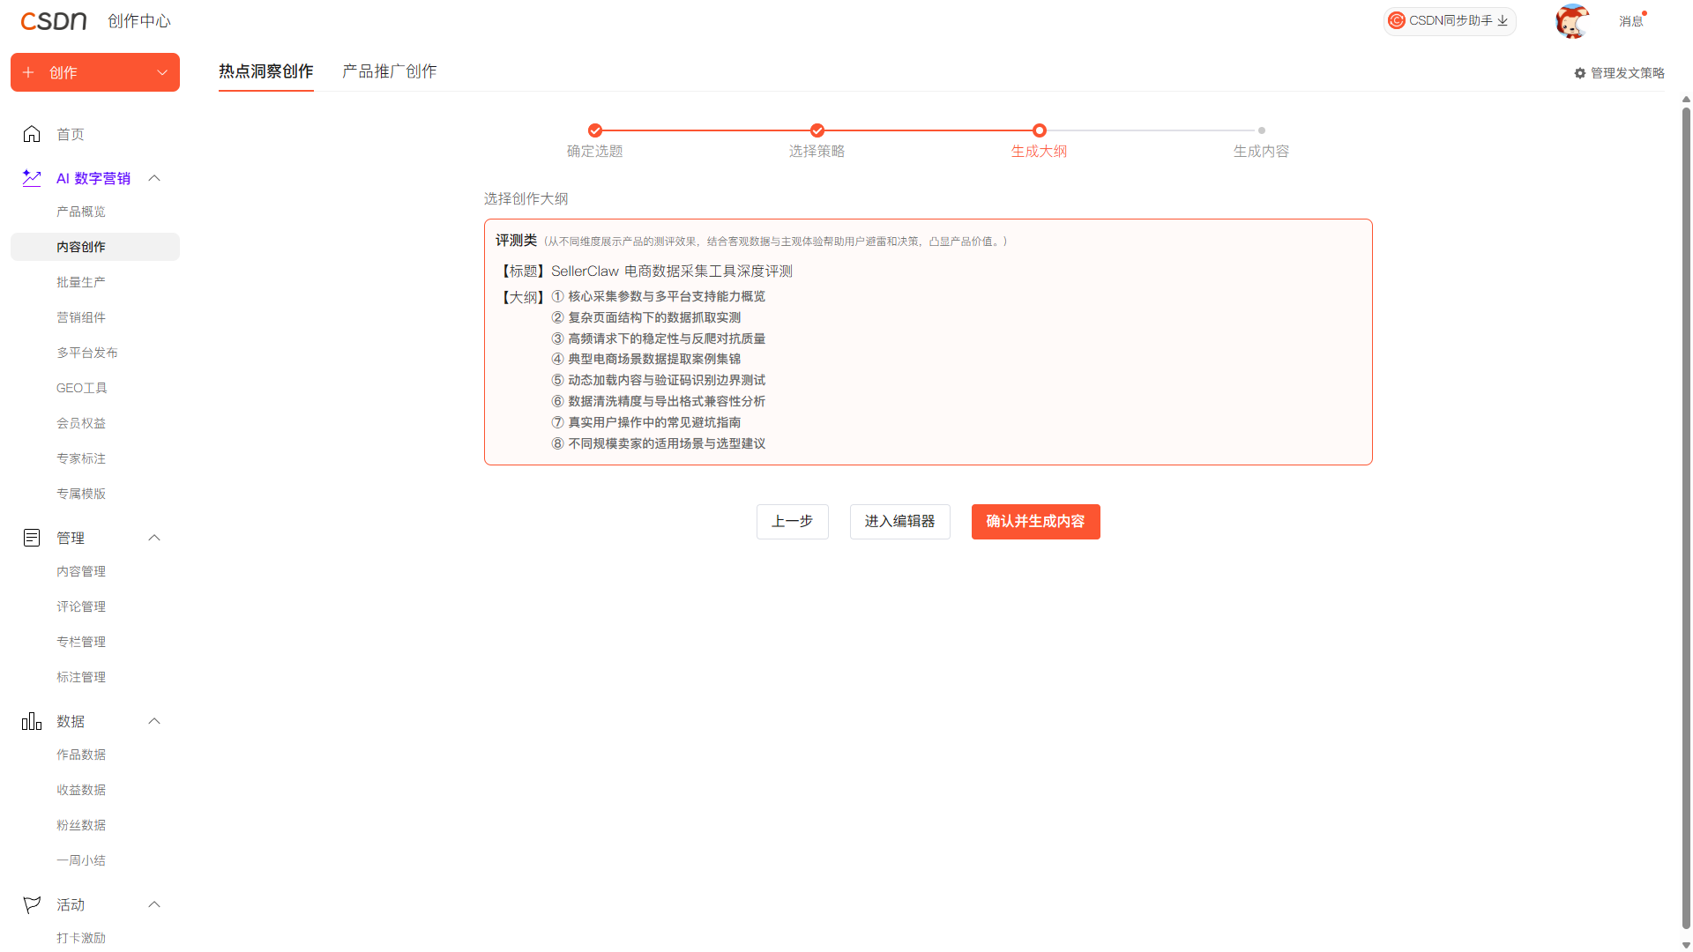
Task: Collapse the 活动 sidebar section
Action: pyautogui.click(x=154, y=904)
